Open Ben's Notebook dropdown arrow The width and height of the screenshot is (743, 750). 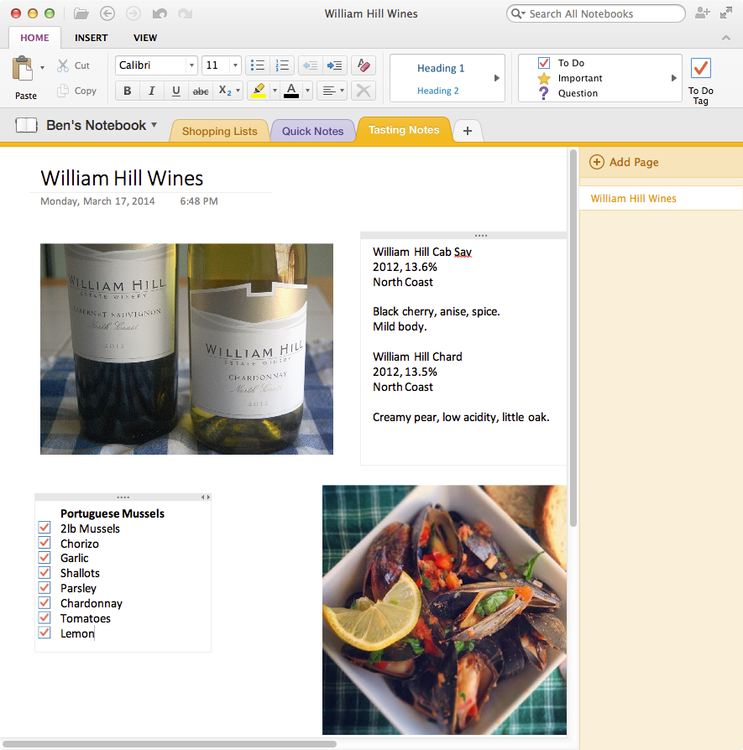pos(154,125)
